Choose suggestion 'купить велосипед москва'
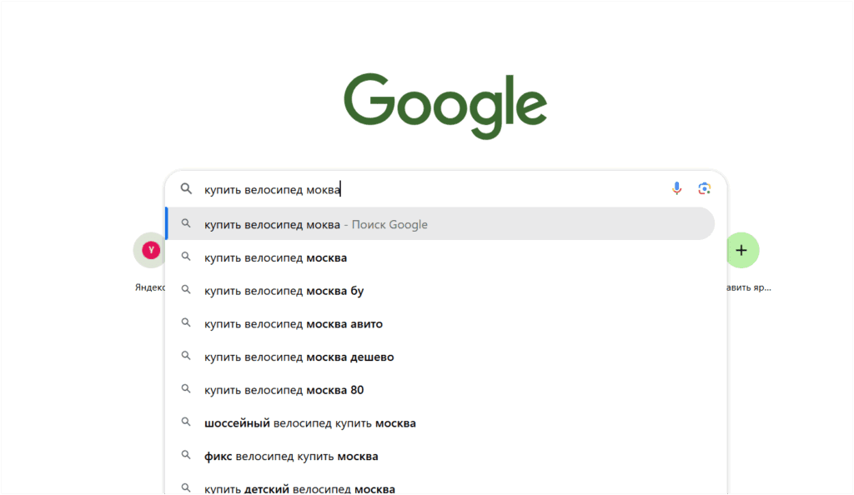The image size is (854, 495). tap(440, 257)
